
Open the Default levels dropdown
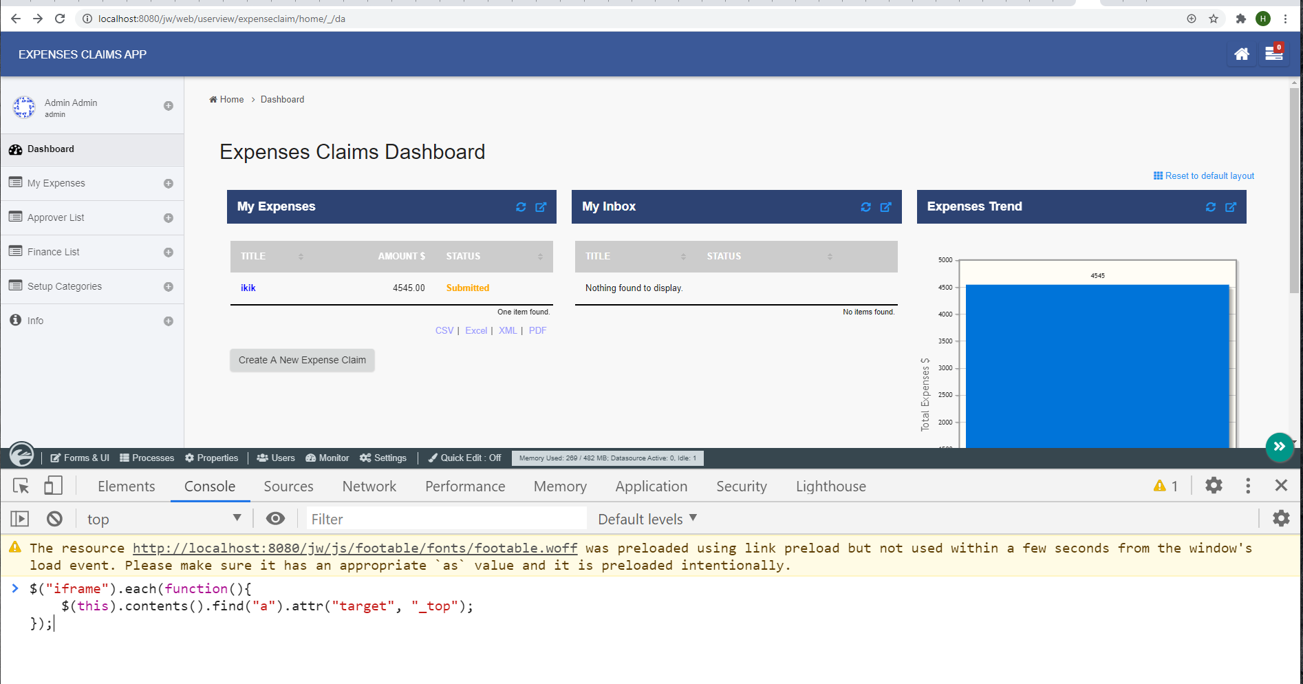[647, 519]
